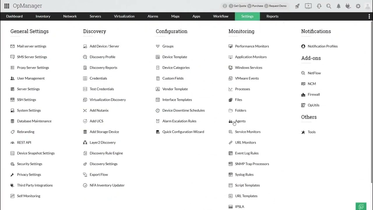Switch to the Apps tab
Viewport: 373px width, 210px height.
coord(196,16)
